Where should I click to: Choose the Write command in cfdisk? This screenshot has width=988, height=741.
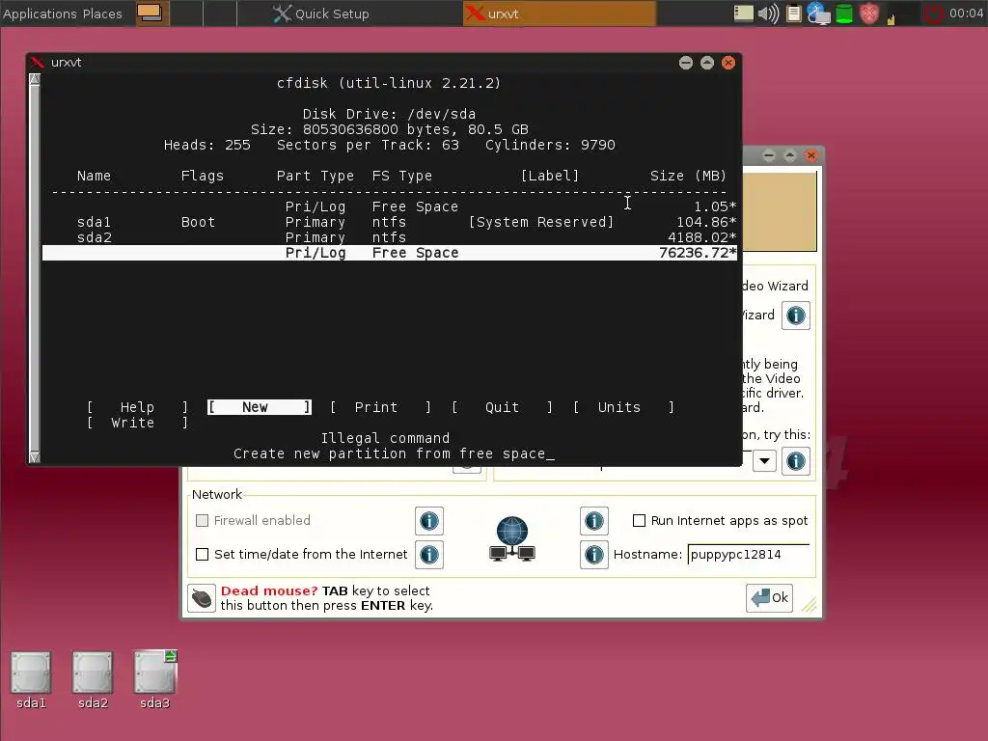[x=137, y=423]
